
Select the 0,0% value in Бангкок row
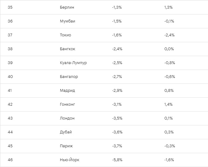tap(169, 49)
